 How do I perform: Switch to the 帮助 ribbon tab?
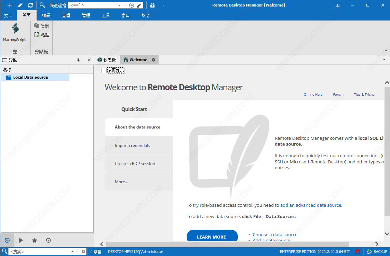(146, 15)
